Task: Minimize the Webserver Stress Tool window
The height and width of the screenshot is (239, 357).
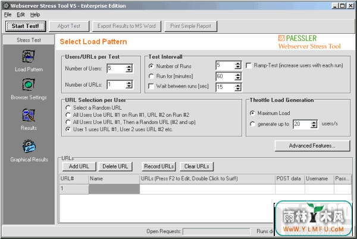Action: tap(334, 6)
